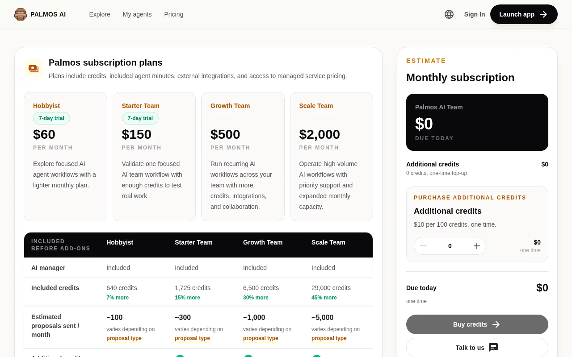
Task: Click the '30% more' label
Action: pos(256,298)
